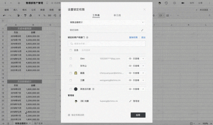
Task: Add a new sheet with plus icon
Action: click(3, 123)
